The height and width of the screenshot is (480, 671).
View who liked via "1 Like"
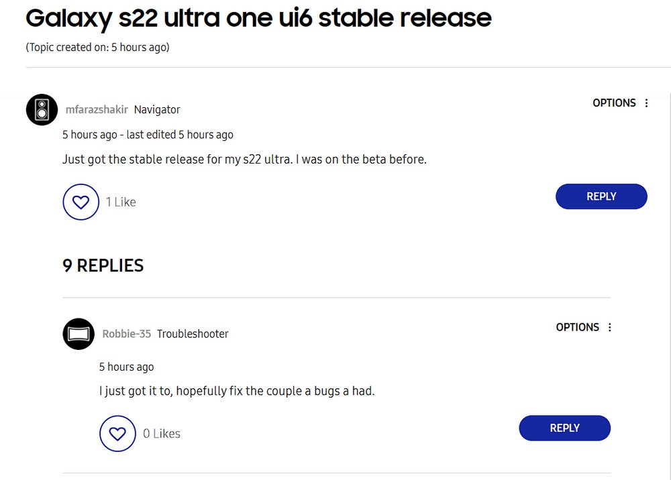pyautogui.click(x=121, y=202)
